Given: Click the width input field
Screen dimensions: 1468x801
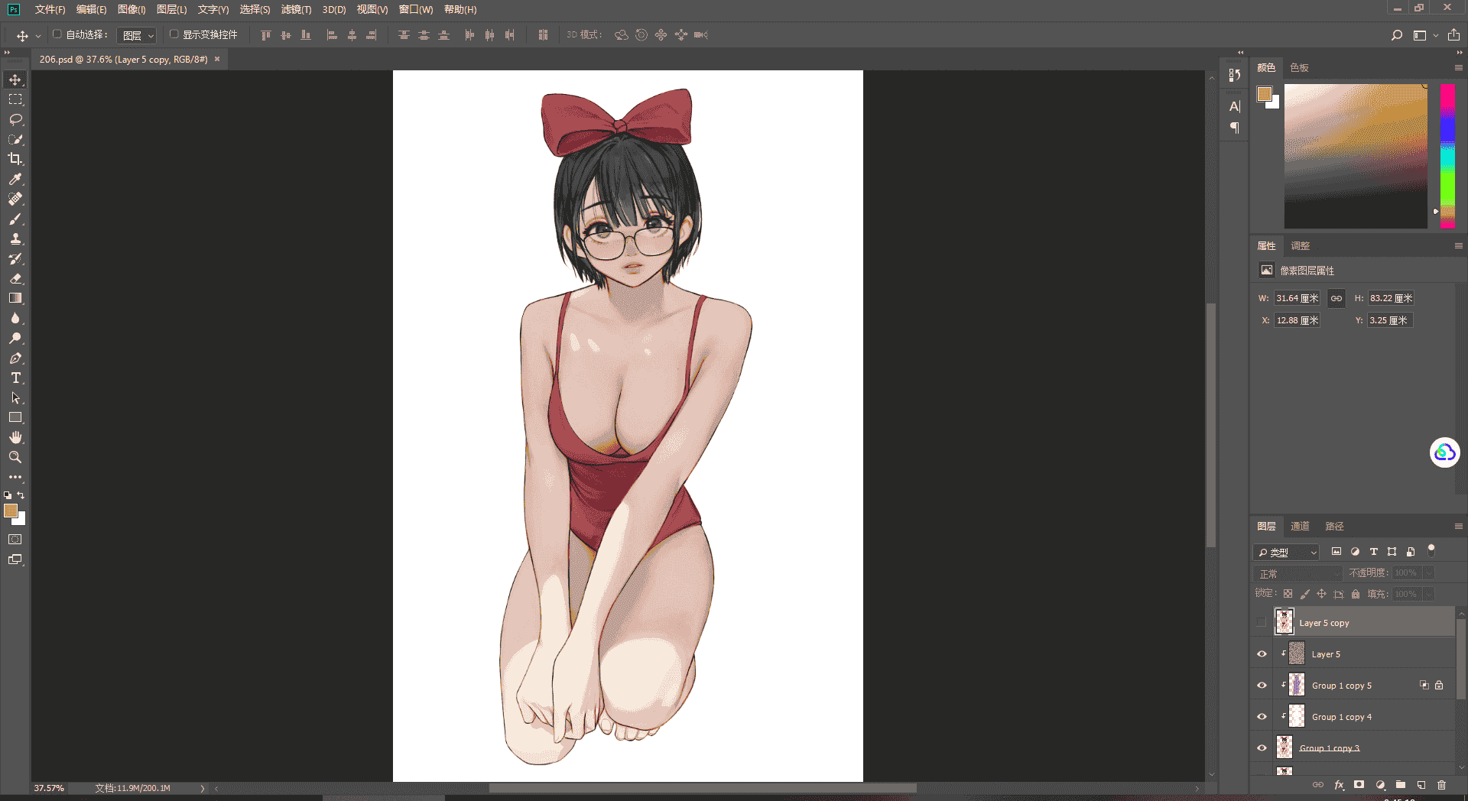Looking at the screenshot, I should coord(1297,298).
